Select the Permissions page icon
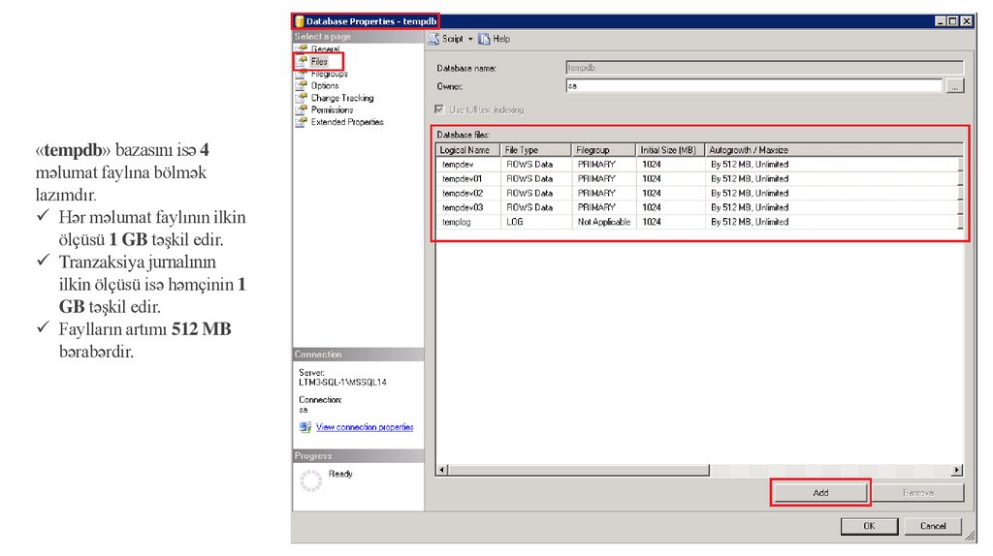This screenshot has width=993, height=556. pyautogui.click(x=301, y=109)
